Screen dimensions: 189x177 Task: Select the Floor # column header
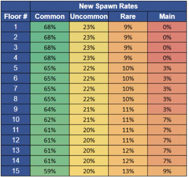tap(16, 16)
